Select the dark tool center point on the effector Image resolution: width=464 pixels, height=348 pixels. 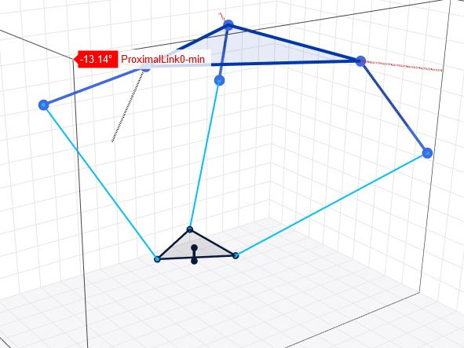coord(195,248)
